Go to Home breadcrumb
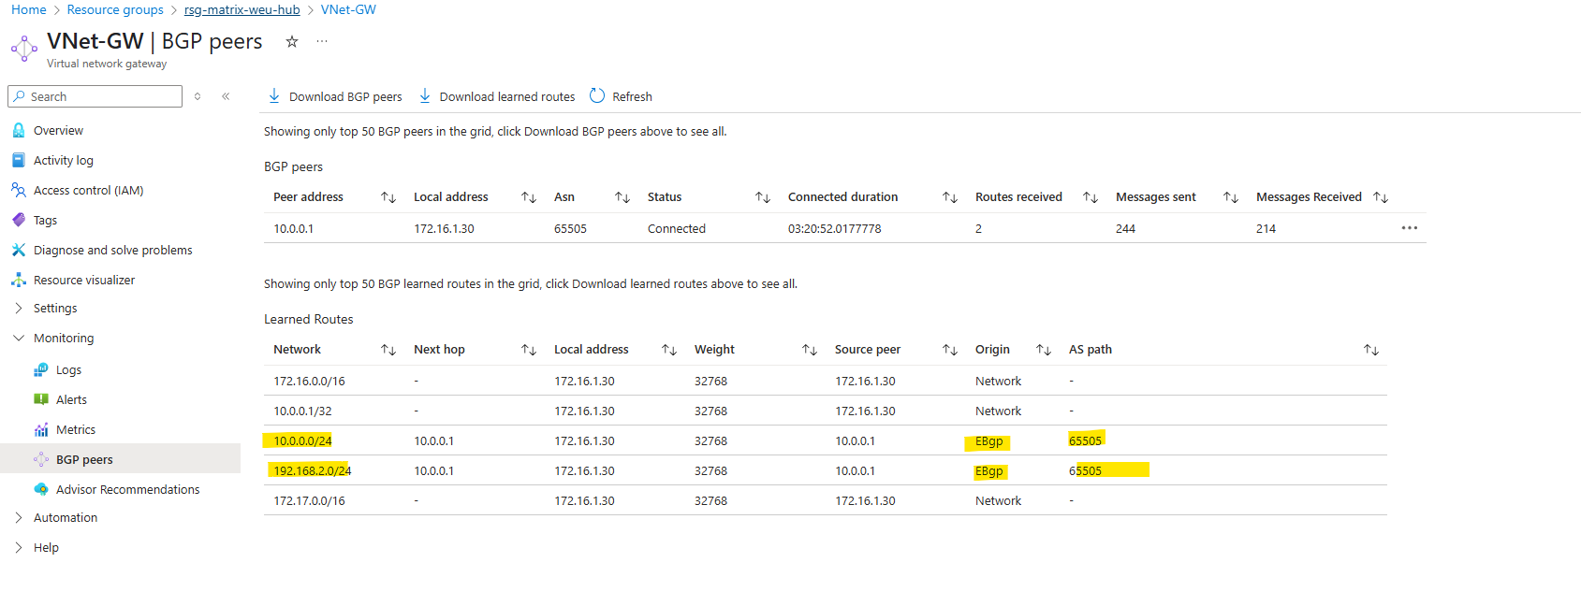The width and height of the screenshot is (1581, 606). coord(29,9)
